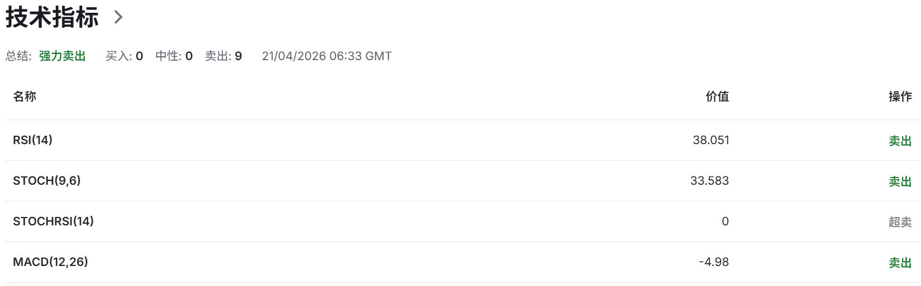Open the STOCHRSI(14) indicator
Screen dimensions: 921x286
pyautogui.click(x=54, y=221)
